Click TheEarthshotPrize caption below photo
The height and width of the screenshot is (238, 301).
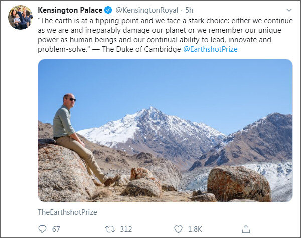(67, 212)
